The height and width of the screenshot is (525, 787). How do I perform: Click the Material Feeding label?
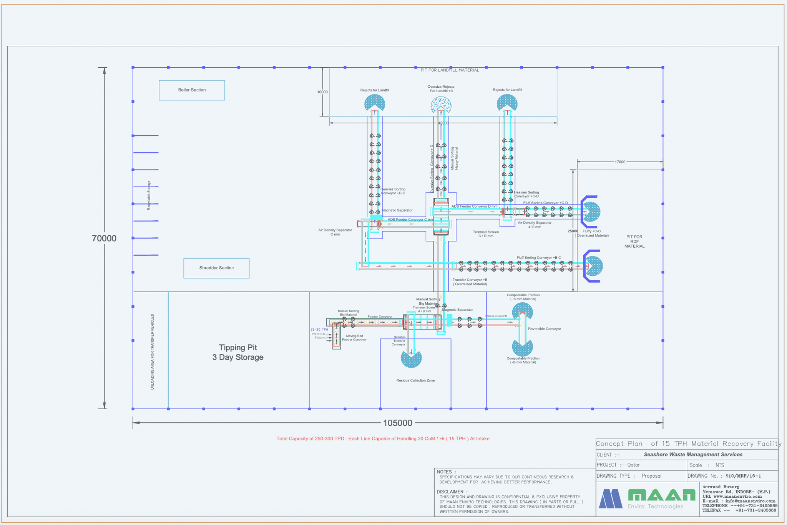319,336
